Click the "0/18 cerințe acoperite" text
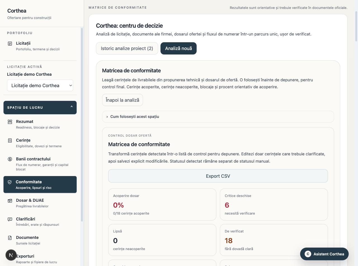The image size is (358, 266). click(x=131, y=213)
